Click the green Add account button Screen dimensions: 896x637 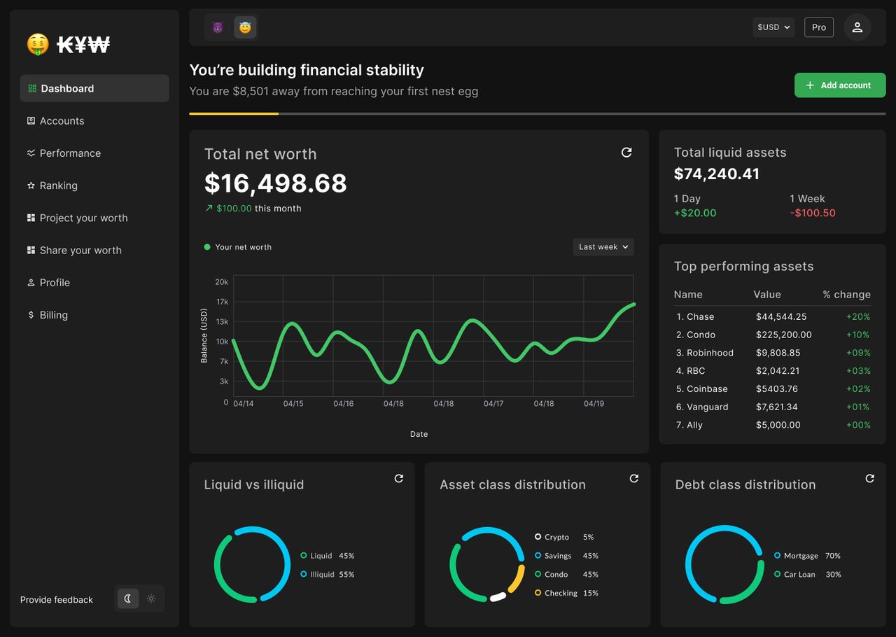(839, 85)
